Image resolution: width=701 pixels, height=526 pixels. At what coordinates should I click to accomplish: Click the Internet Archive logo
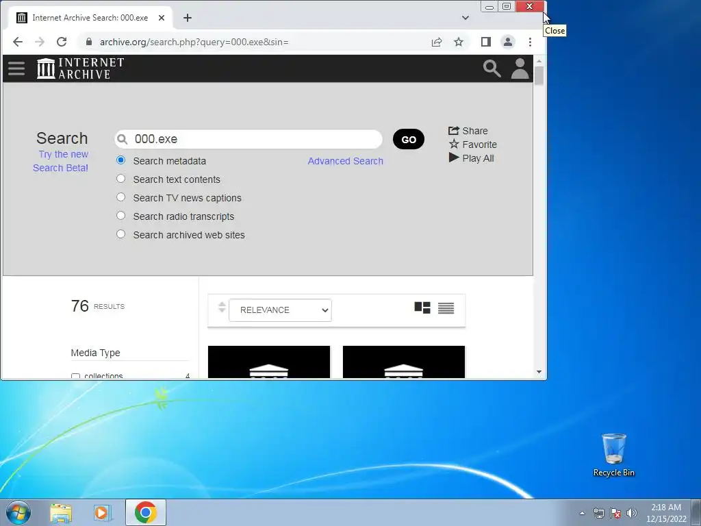coord(81,68)
